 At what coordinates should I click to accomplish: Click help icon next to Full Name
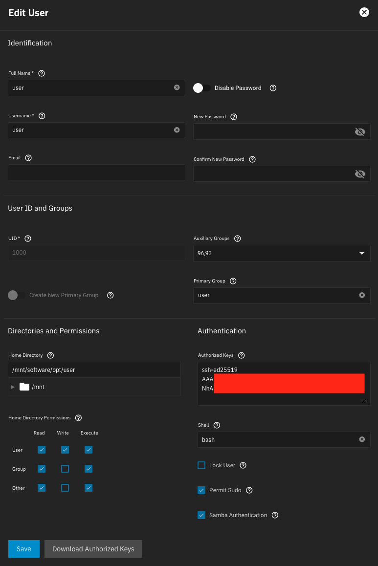tap(42, 73)
